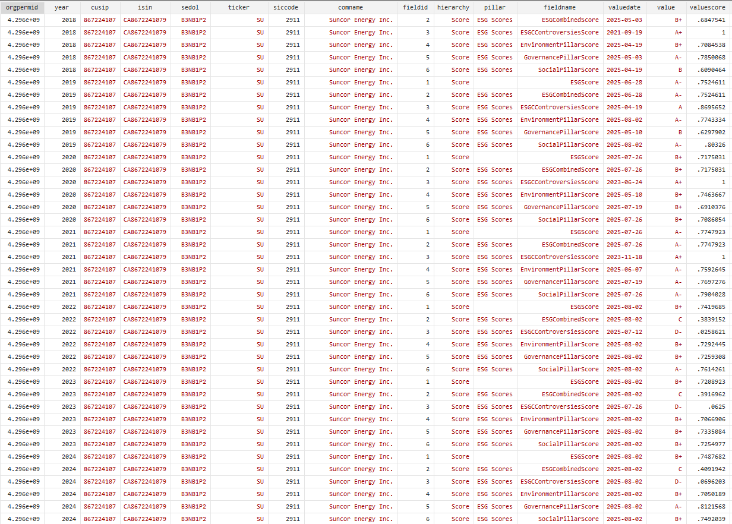The image size is (732, 524).
Task: Select GovernancePillarScore fieldname in the 2021 row
Action: (560, 282)
